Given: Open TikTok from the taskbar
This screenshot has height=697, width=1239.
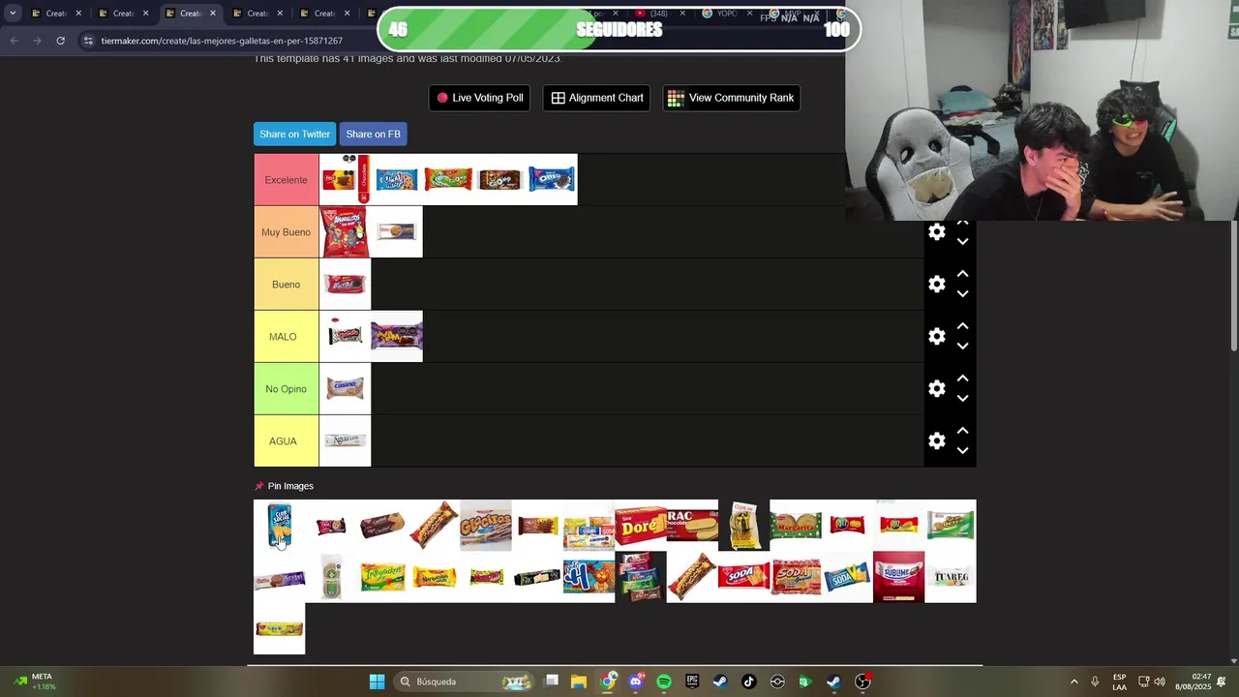Looking at the screenshot, I should pyautogui.click(x=748, y=682).
